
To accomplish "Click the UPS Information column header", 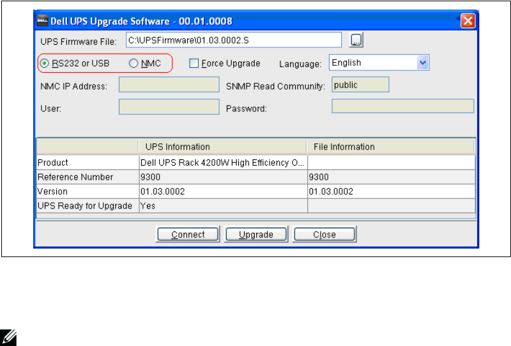I will (222, 147).
